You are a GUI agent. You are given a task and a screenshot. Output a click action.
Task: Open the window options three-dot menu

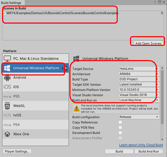[x=155, y=2]
